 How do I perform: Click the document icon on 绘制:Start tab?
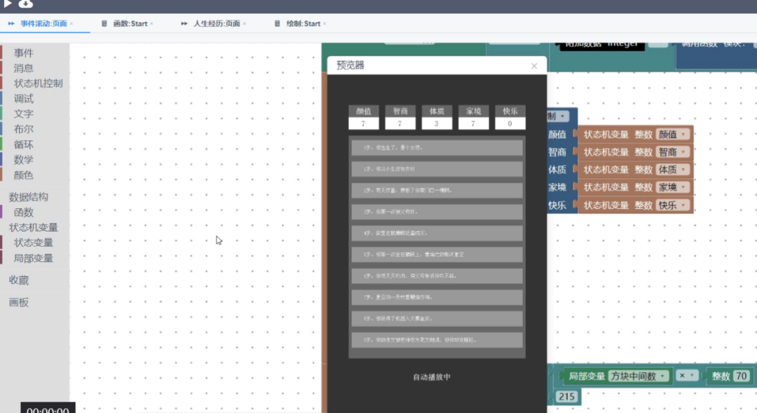277,23
